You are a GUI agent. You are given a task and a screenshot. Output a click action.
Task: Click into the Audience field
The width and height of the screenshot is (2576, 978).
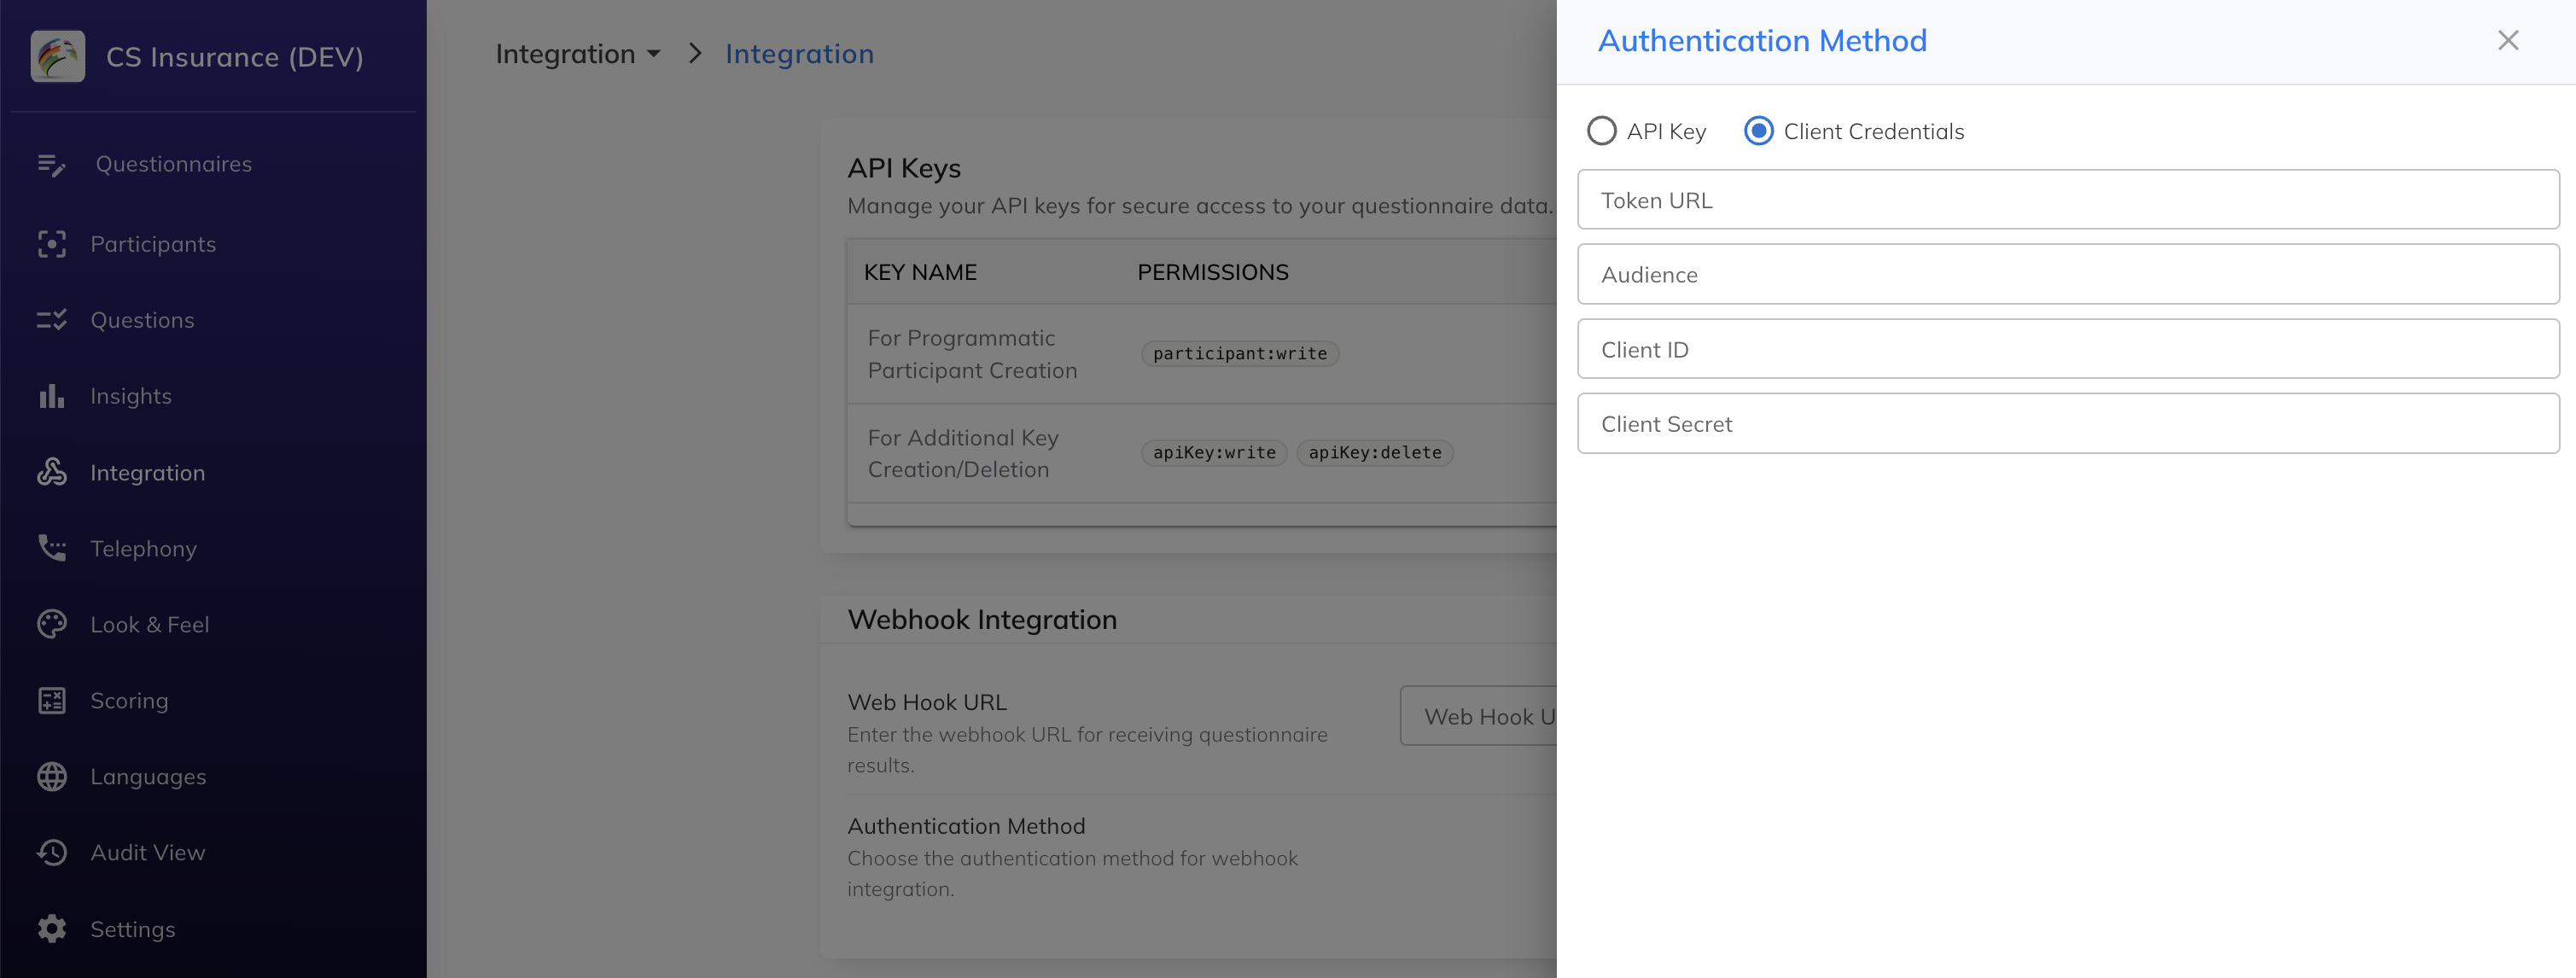coord(2067,274)
